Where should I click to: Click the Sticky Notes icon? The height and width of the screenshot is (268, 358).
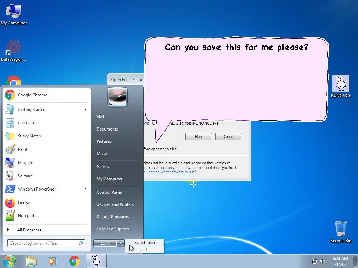point(10,136)
